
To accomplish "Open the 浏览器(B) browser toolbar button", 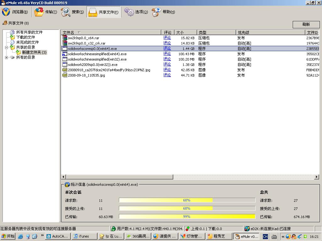I will 15,12.
